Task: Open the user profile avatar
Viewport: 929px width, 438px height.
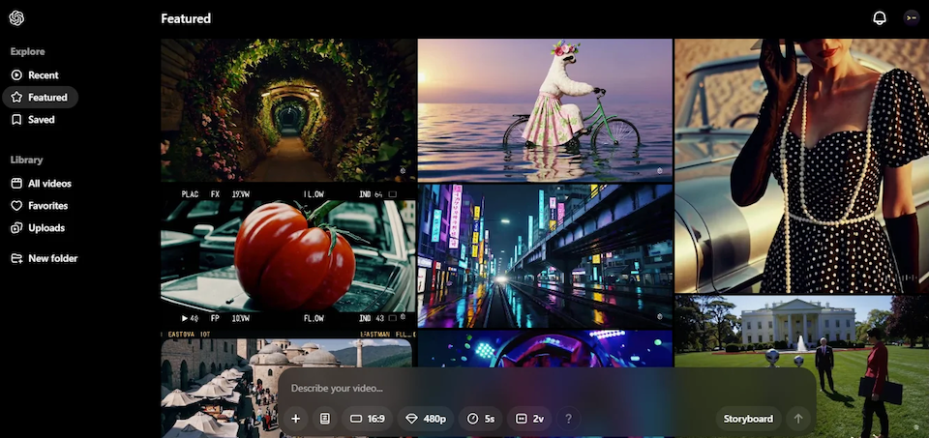Action: (x=912, y=18)
